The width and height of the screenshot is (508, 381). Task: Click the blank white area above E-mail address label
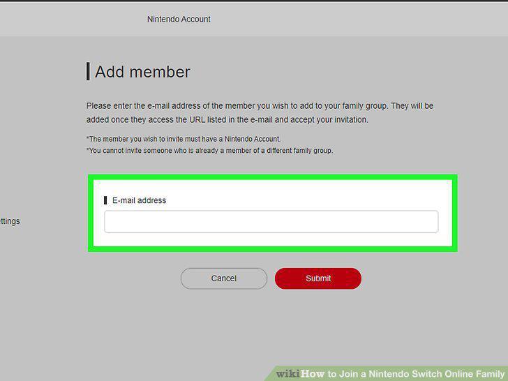(273, 188)
